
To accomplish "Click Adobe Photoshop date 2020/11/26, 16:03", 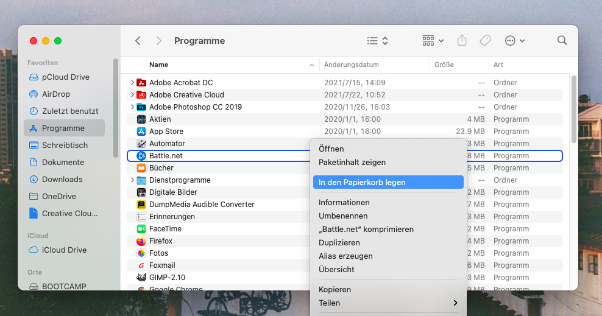I will tap(357, 107).
